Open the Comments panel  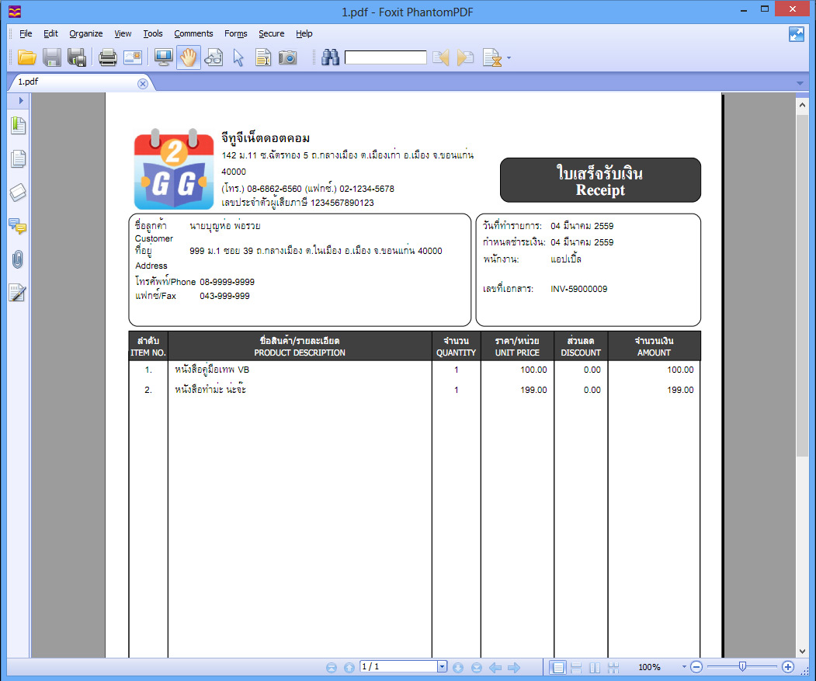[18, 226]
